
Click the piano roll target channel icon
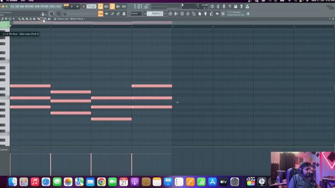[x=55, y=19]
